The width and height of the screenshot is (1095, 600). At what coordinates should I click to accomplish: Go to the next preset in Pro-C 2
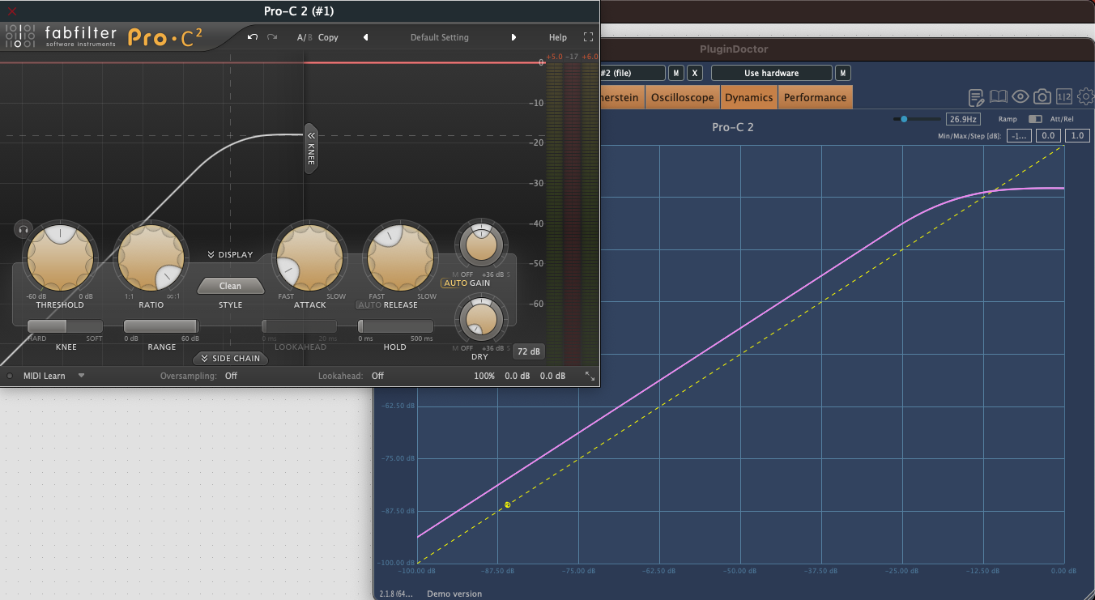[x=513, y=37]
